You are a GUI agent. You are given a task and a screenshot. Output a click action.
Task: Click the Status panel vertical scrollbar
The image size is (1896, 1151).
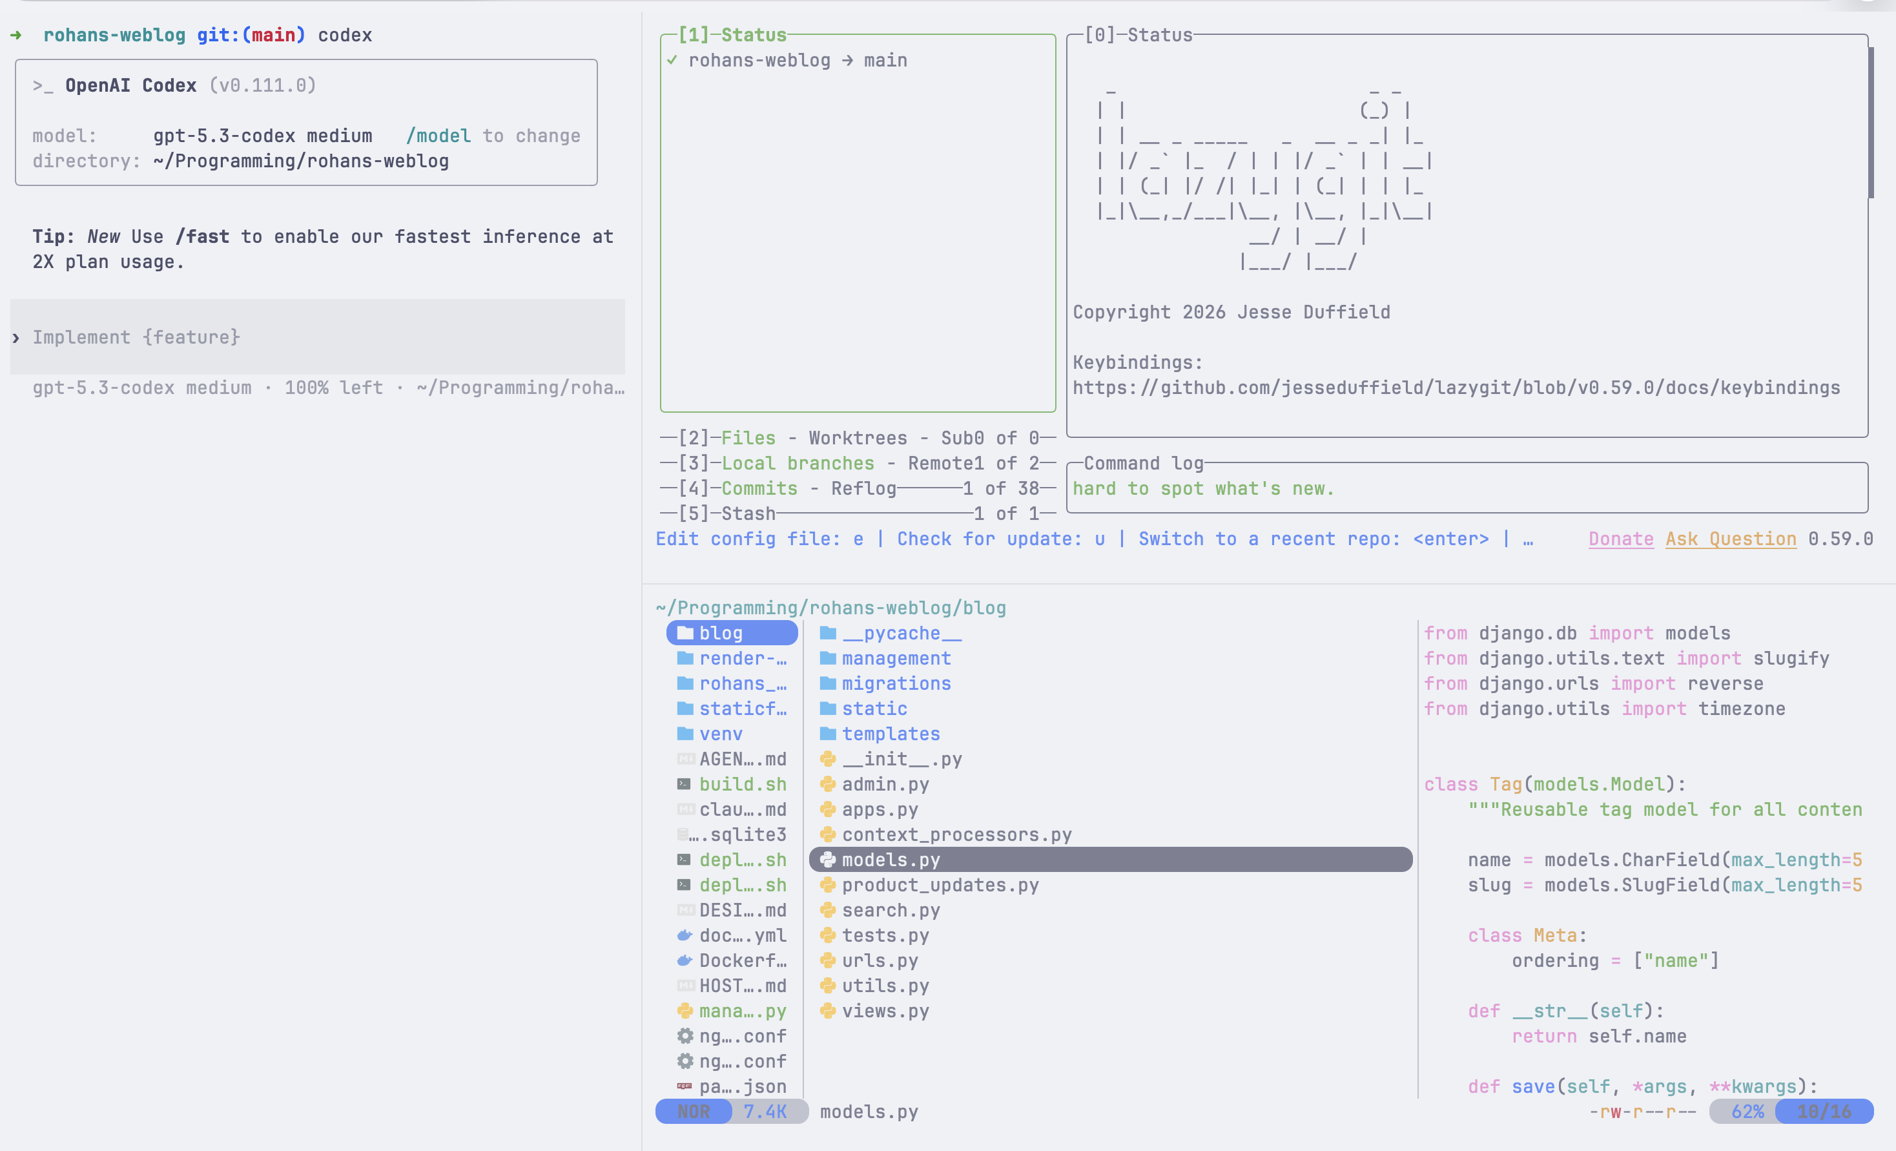click(x=1871, y=123)
